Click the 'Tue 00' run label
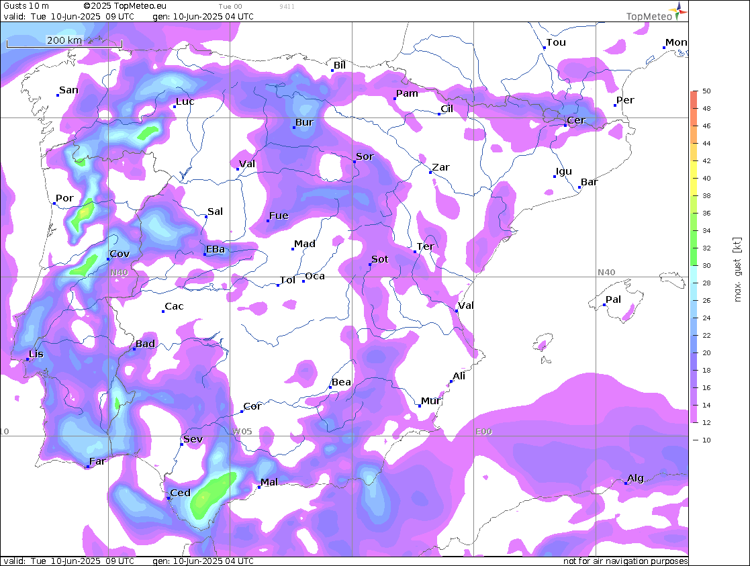The width and height of the screenshot is (750, 566). [230, 7]
